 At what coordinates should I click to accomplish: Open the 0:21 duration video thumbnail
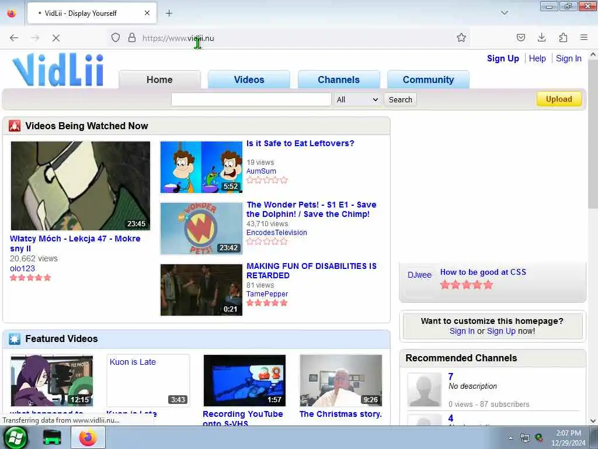[201, 290]
